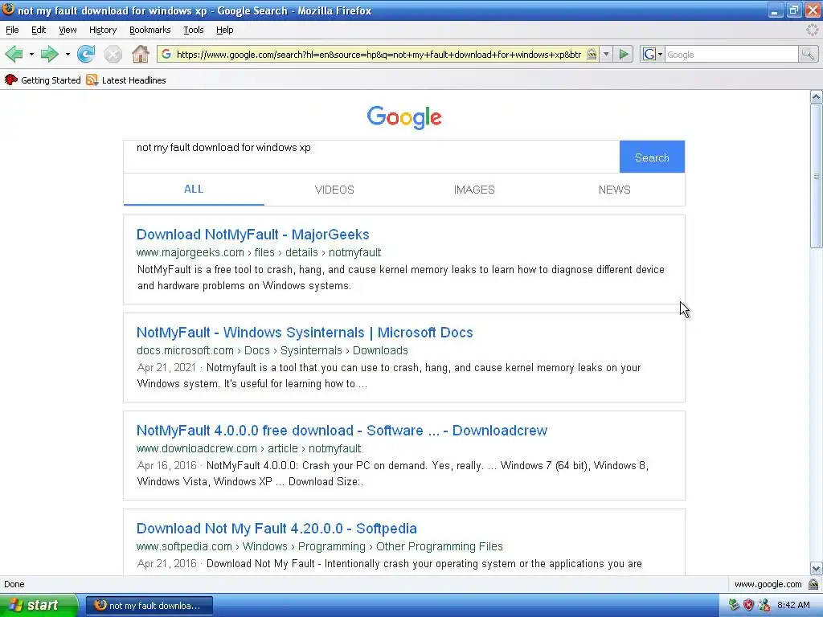The height and width of the screenshot is (617, 823).
Task: Switch to the NEWS tab
Action: [x=615, y=190]
